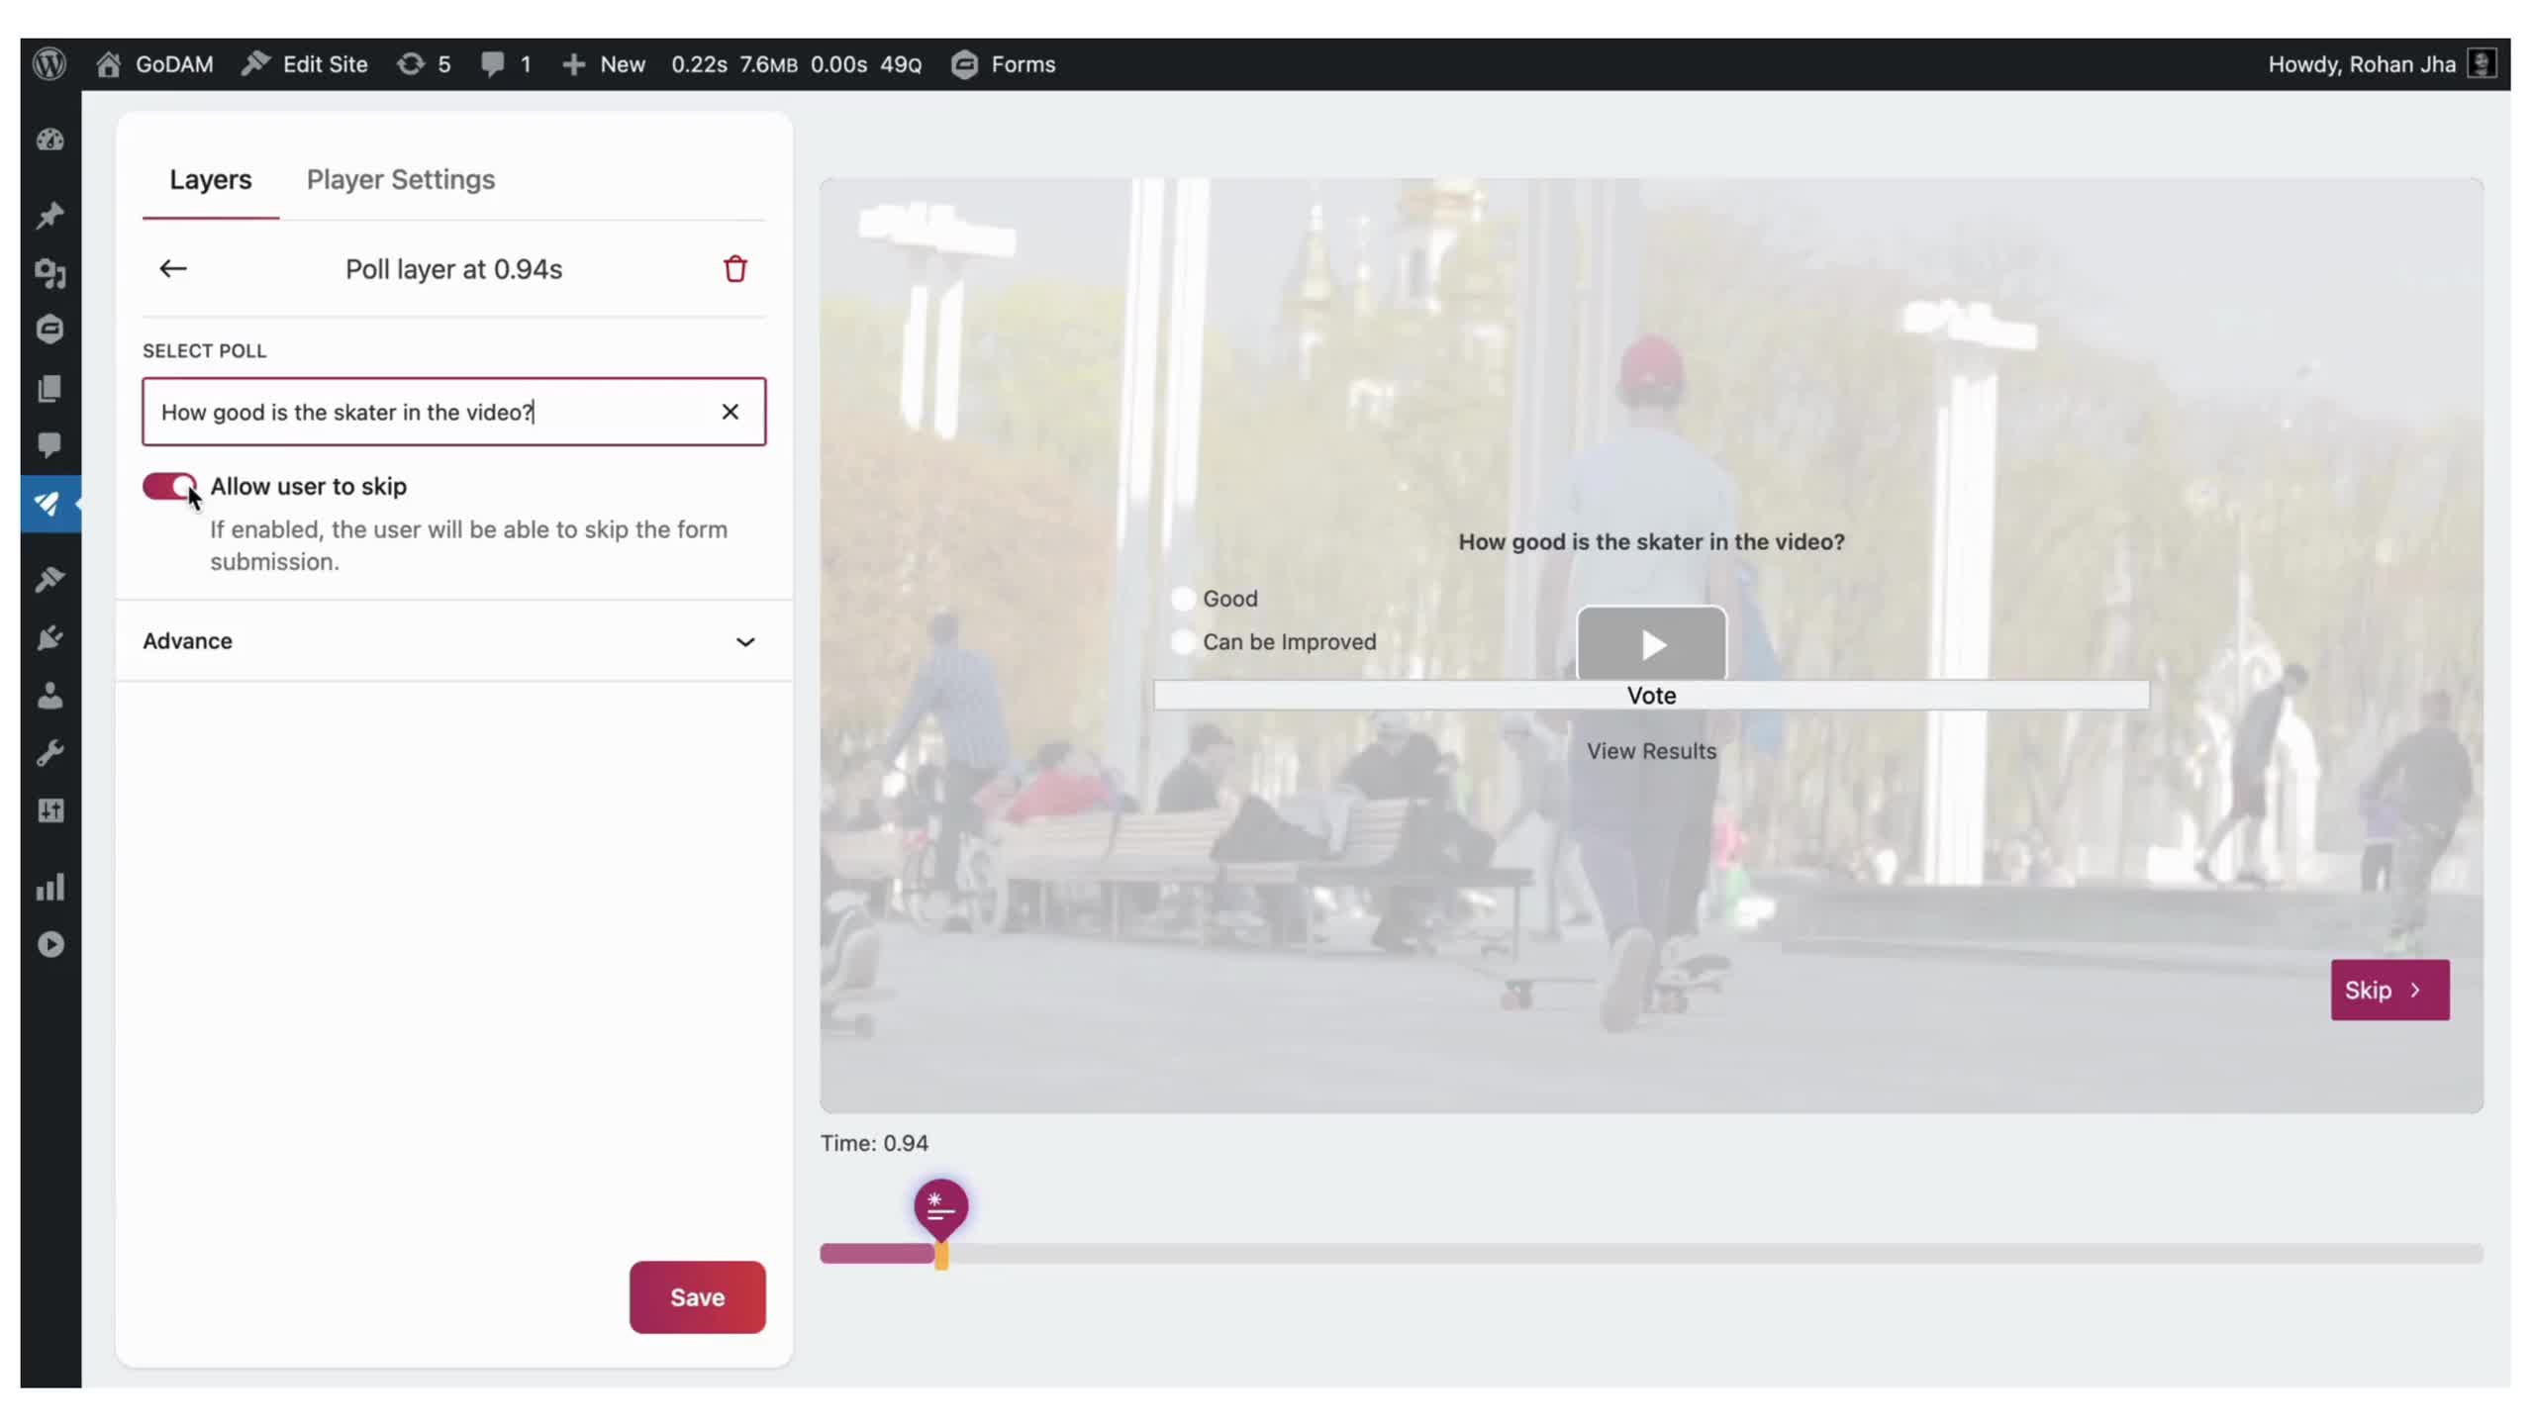Toggle the Allow user to skip switch
The height and width of the screenshot is (1425, 2534).
click(x=169, y=486)
